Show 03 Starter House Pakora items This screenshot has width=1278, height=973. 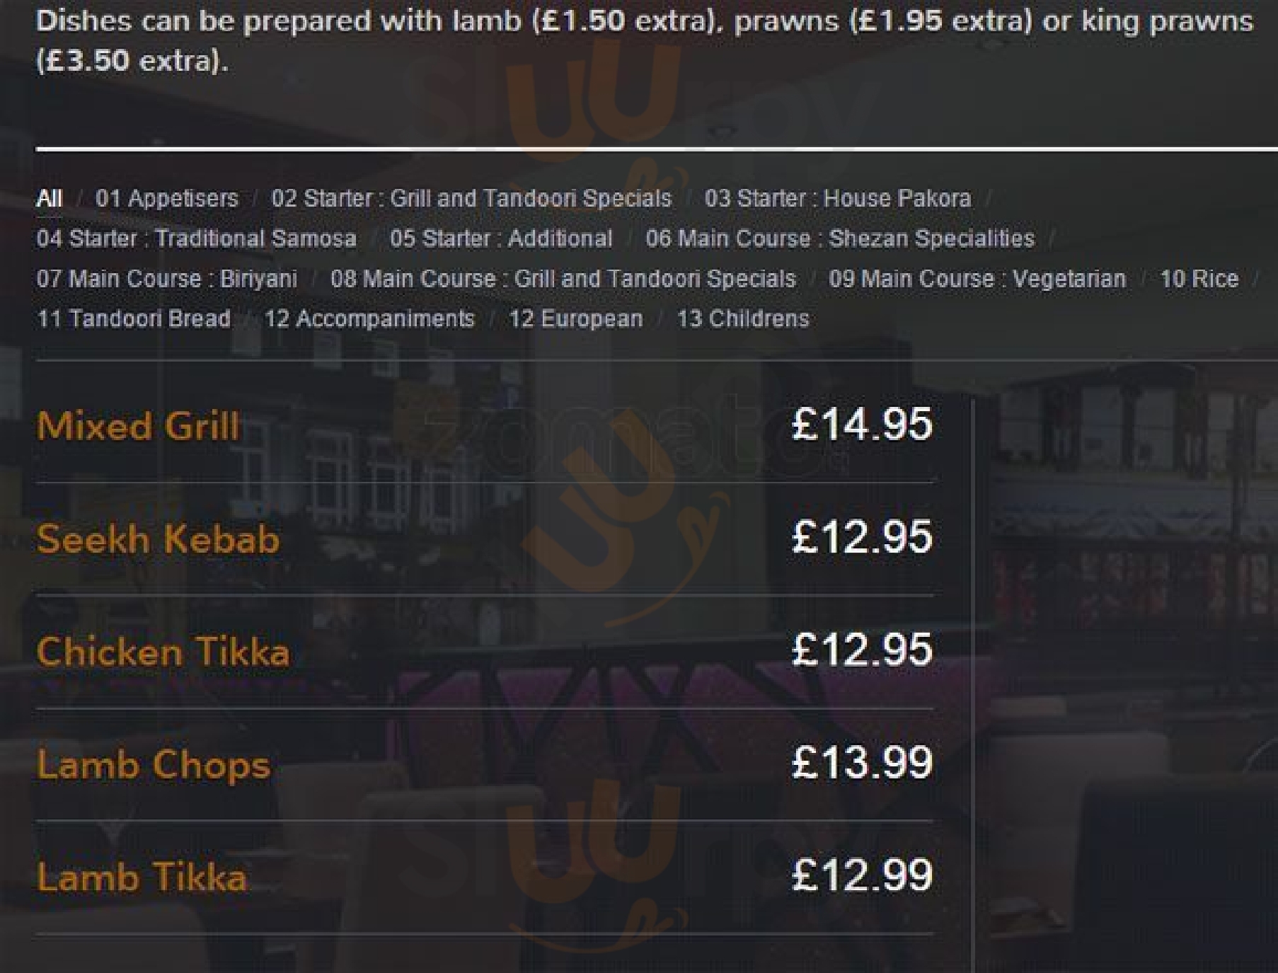[837, 198]
